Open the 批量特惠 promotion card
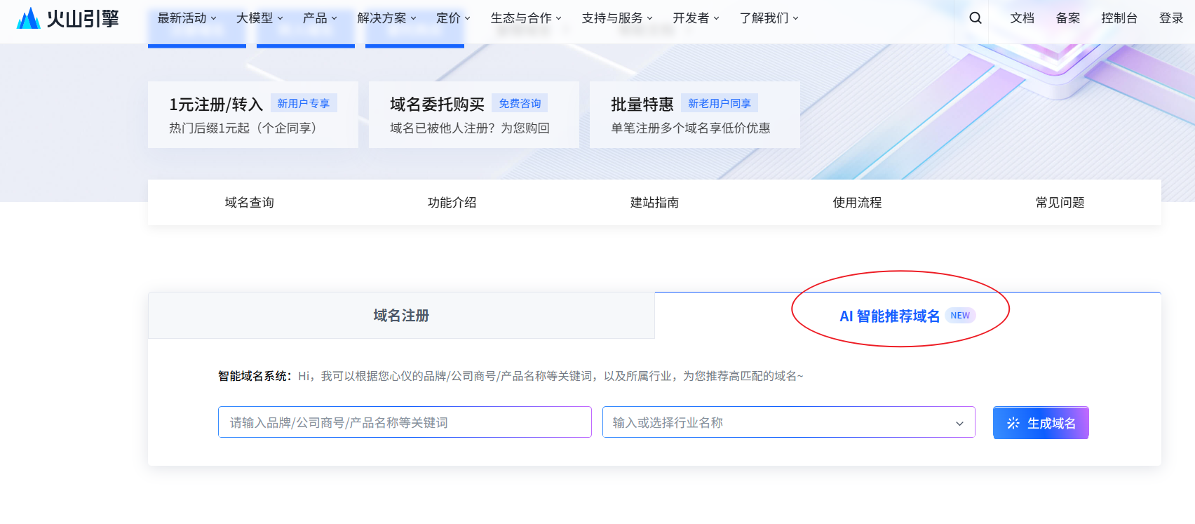1195x524 pixels. tap(694, 115)
